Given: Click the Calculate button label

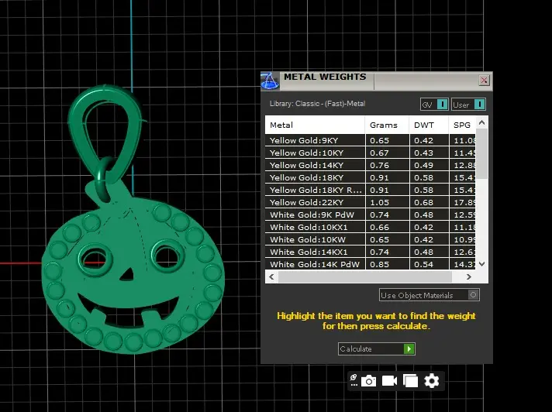Looking at the screenshot, I should tap(356, 349).
